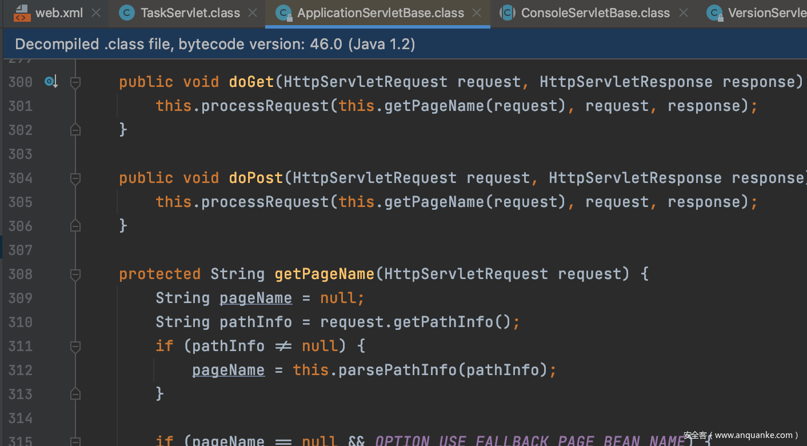The height and width of the screenshot is (446, 807).
Task: Fold the getPageName method at line 308
Action: pos(75,274)
